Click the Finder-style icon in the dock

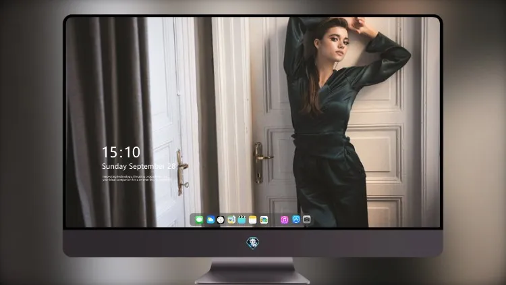(231, 219)
